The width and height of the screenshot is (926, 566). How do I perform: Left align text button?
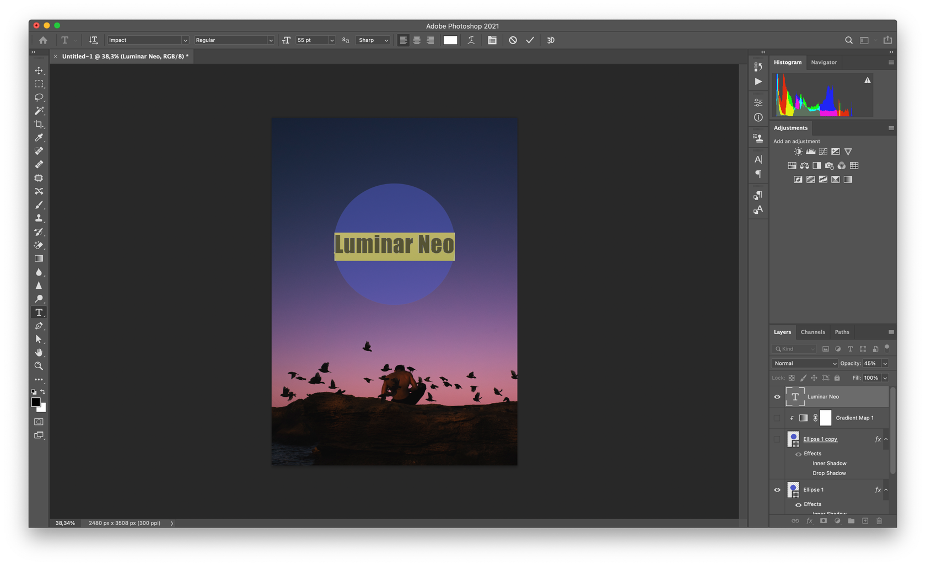tap(403, 40)
